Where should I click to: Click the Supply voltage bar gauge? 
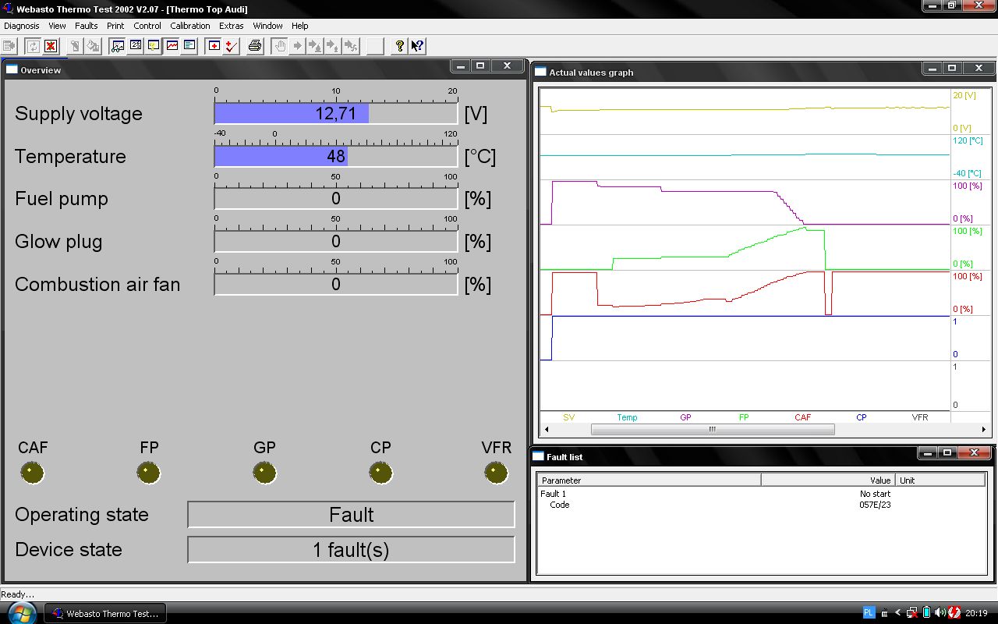click(x=336, y=114)
